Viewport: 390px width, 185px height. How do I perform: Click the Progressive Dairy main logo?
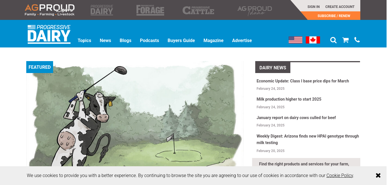point(49,34)
